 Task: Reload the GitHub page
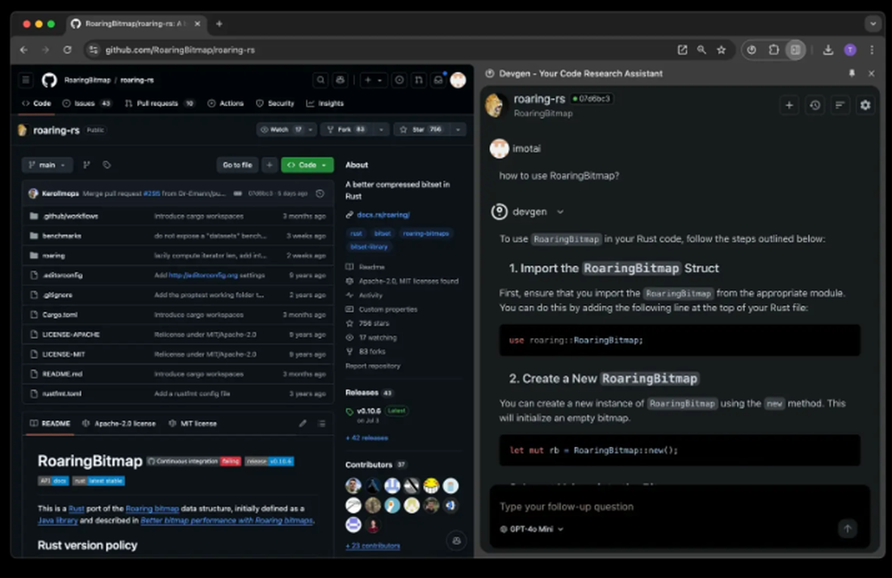(67, 50)
